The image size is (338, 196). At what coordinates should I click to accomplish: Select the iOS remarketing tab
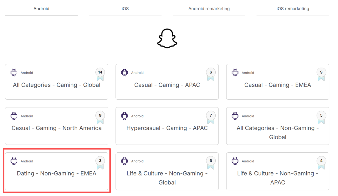tap(293, 9)
